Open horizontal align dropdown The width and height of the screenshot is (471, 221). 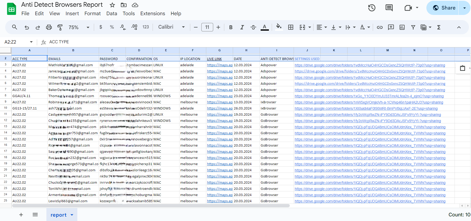[x=321, y=27]
